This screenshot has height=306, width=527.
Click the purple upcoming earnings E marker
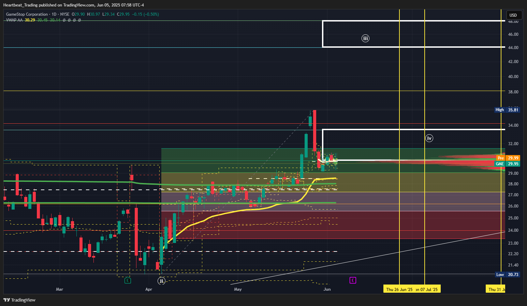click(353, 280)
